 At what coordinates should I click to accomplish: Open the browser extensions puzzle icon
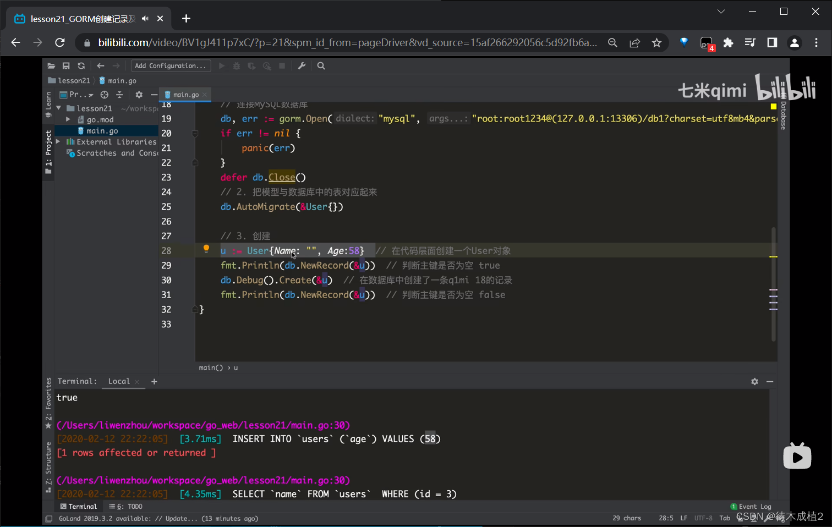728,42
